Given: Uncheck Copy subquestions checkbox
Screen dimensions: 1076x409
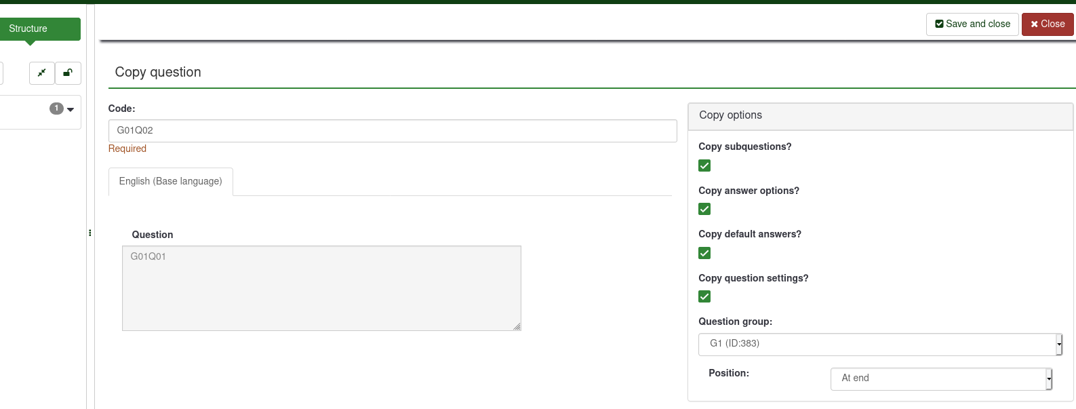Looking at the screenshot, I should pyautogui.click(x=704, y=165).
